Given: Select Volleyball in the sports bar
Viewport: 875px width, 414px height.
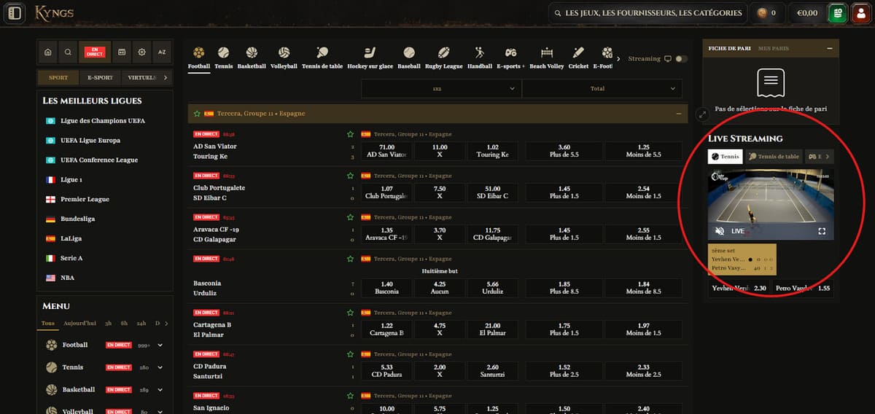Looking at the screenshot, I should [x=284, y=58].
